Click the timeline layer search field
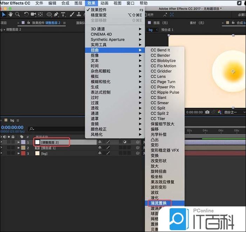The width and height of the screenshot is (246, 232). pyautogui.click(x=53, y=129)
